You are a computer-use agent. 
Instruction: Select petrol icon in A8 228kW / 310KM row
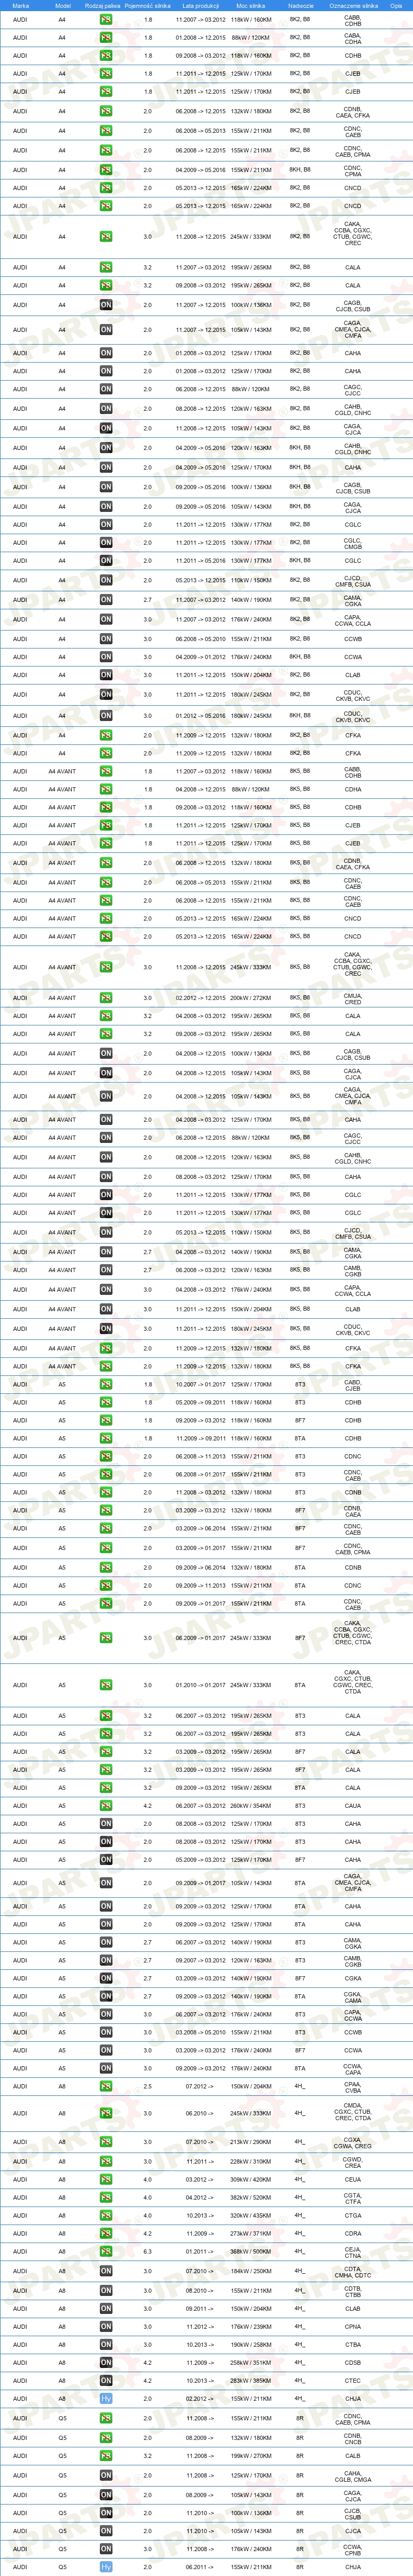106,2161
